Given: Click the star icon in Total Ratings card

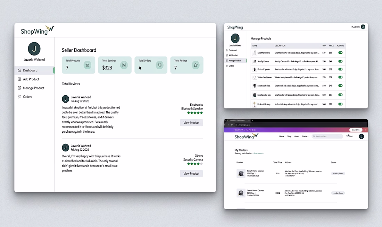Looking at the screenshot, I should [x=196, y=65].
